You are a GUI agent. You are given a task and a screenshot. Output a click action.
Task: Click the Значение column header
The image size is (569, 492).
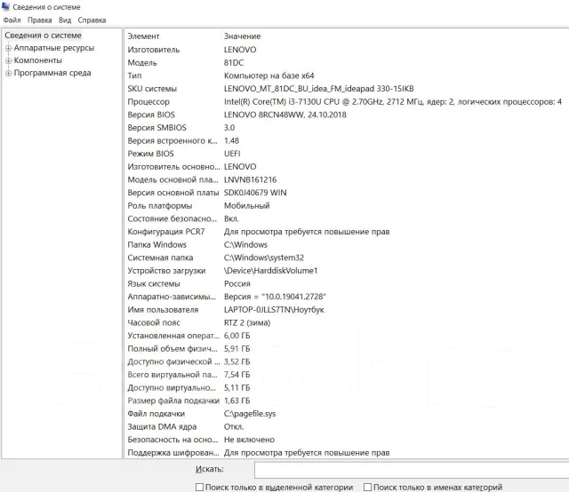pyautogui.click(x=242, y=36)
